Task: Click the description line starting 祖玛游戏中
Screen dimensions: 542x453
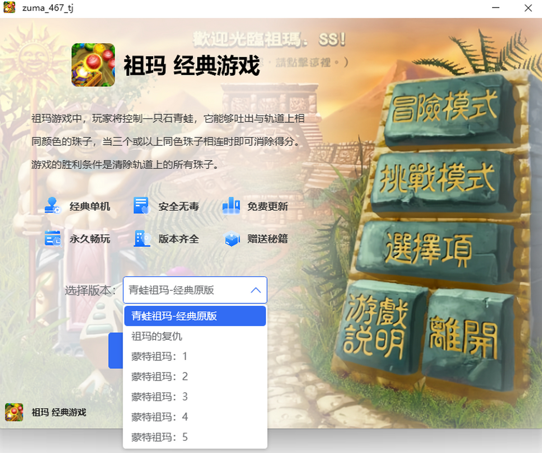Action: 168,119
